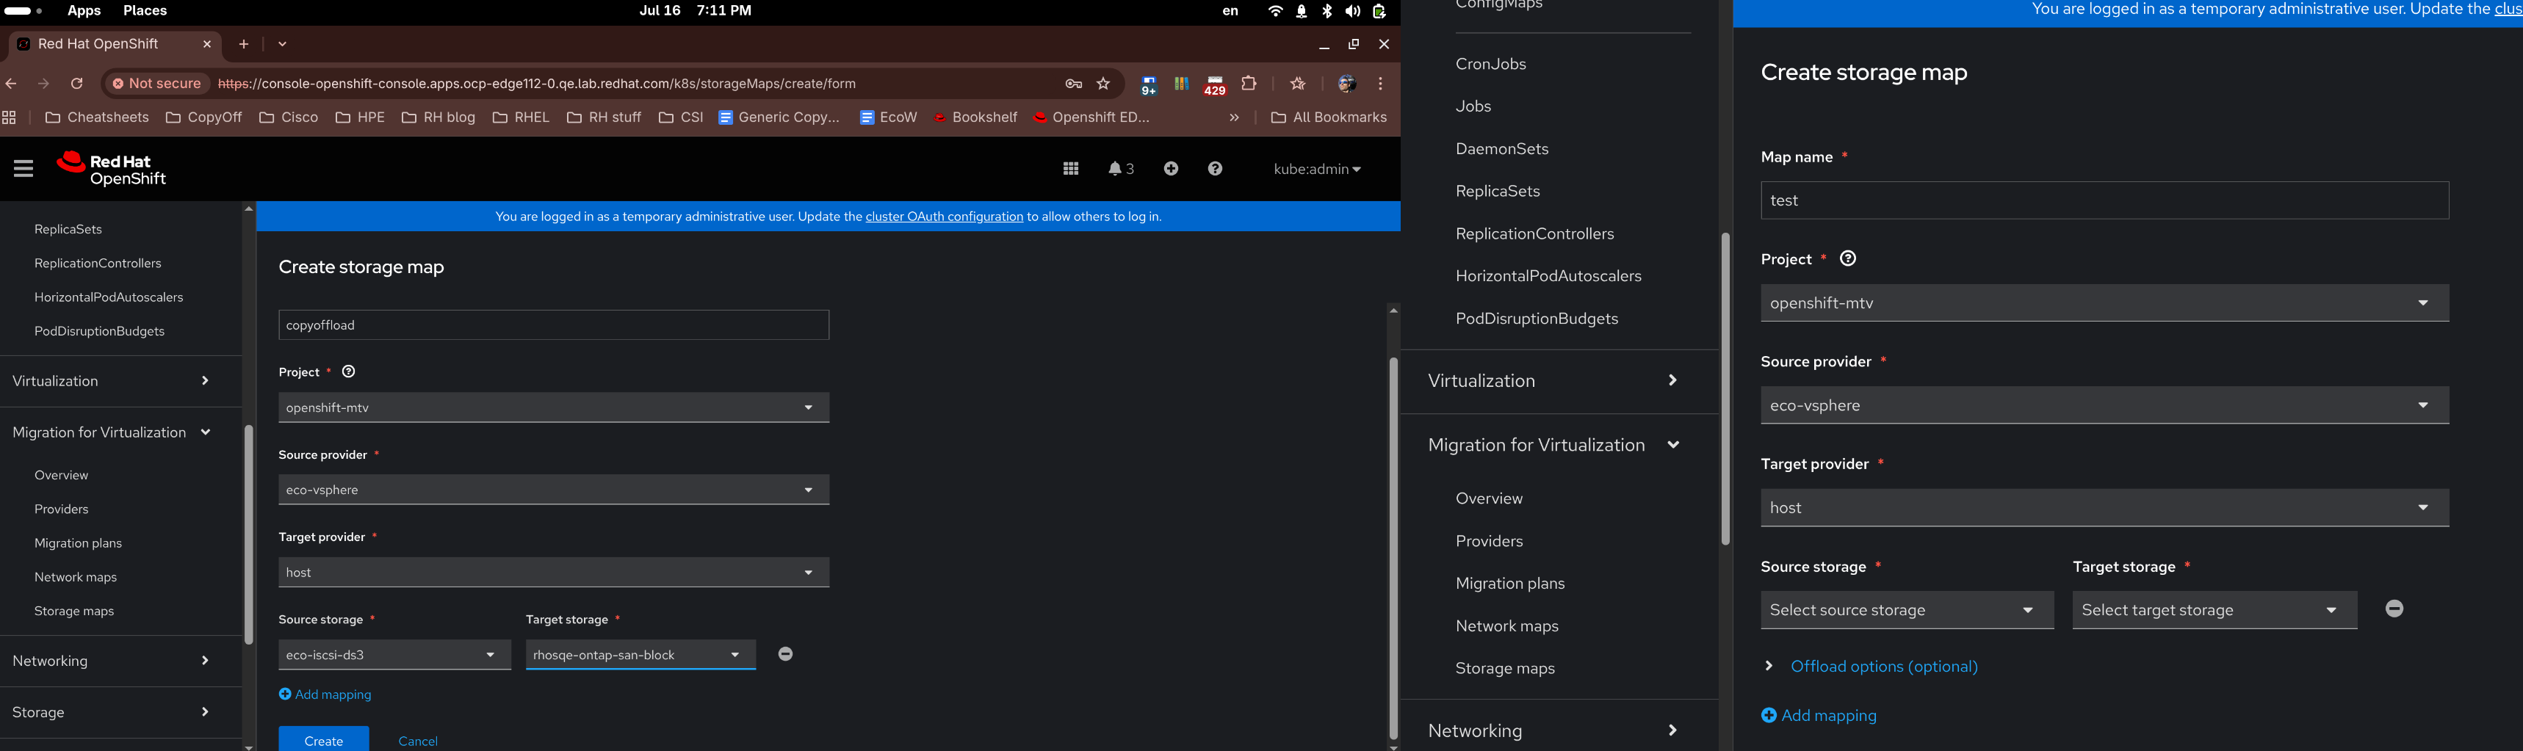Open the eco-vsphere Source provider dropdown in right panel
This screenshot has height=751, width=2523.
(2105, 405)
